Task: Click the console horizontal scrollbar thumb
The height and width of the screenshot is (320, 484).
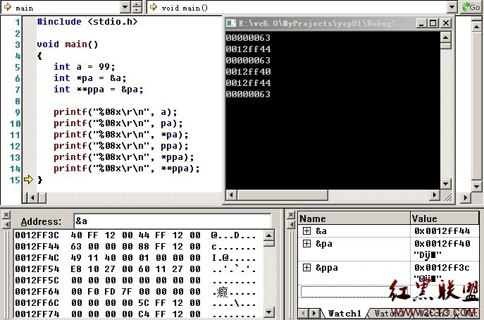Action: (283, 195)
